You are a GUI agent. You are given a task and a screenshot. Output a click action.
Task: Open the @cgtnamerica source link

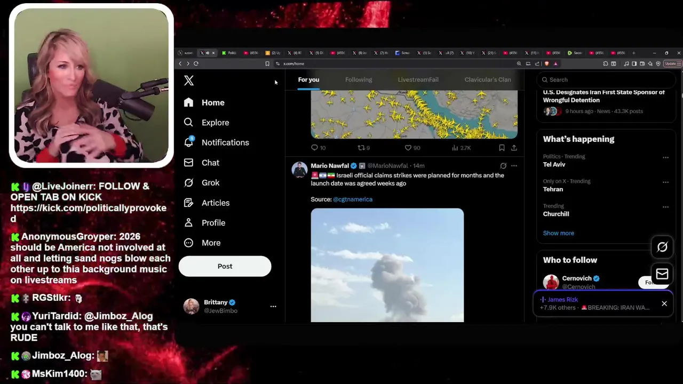pyautogui.click(x=353, y=199)
